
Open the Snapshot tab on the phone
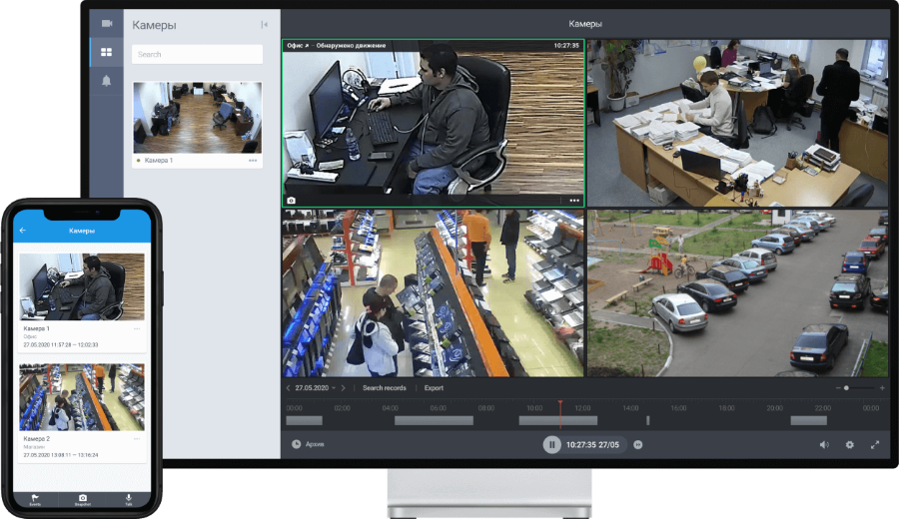click(x=82, y=498)
